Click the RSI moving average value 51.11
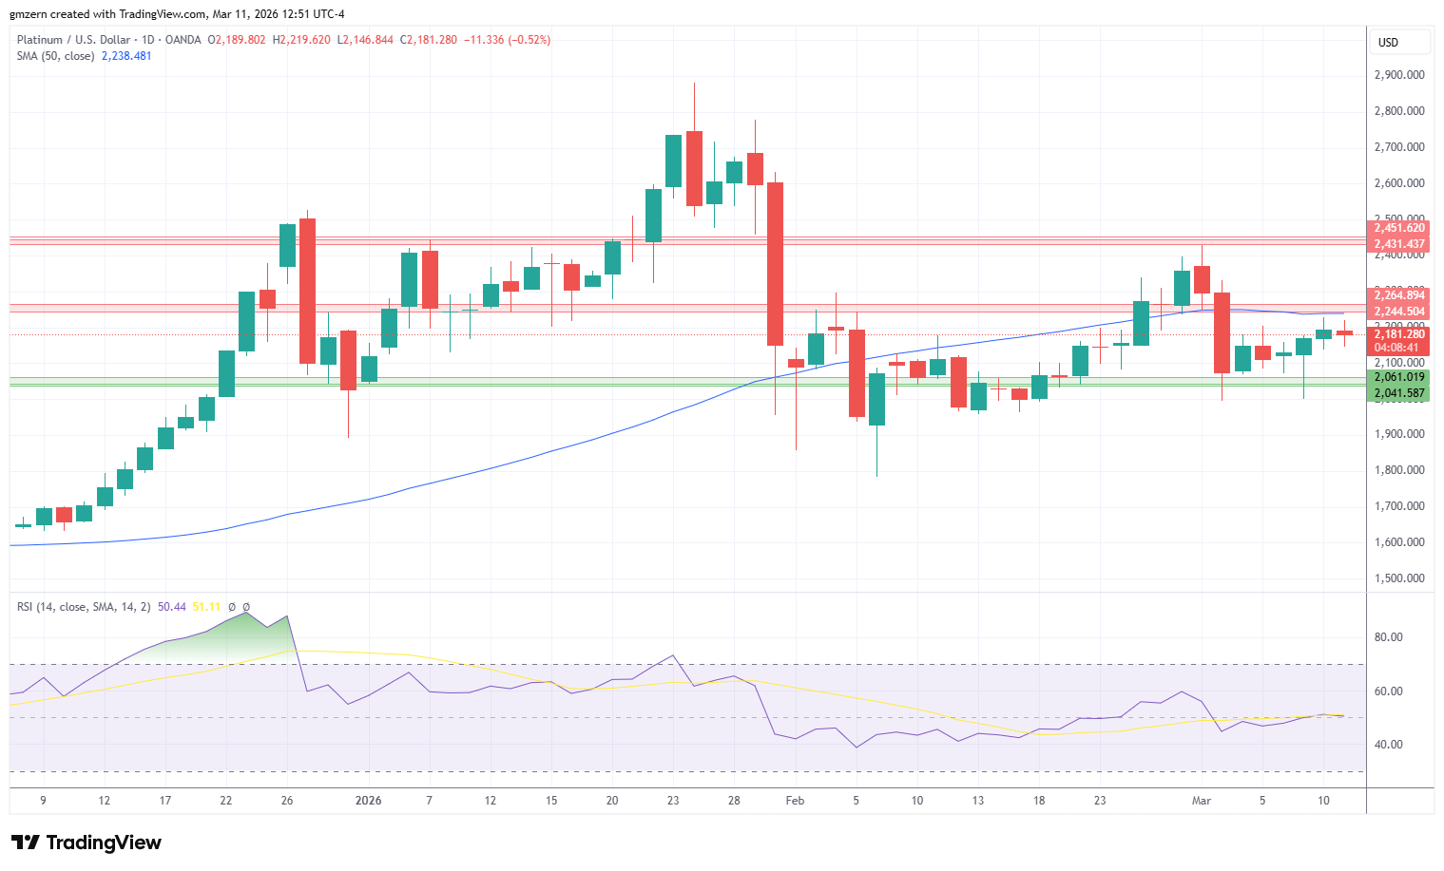 (x=206, y=607)
